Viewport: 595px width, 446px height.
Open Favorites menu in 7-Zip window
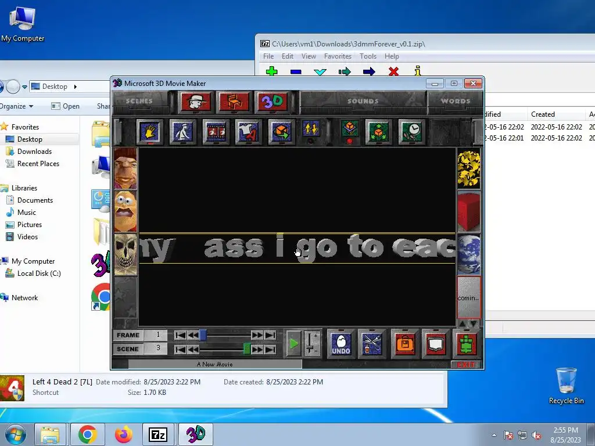(338, 56)
